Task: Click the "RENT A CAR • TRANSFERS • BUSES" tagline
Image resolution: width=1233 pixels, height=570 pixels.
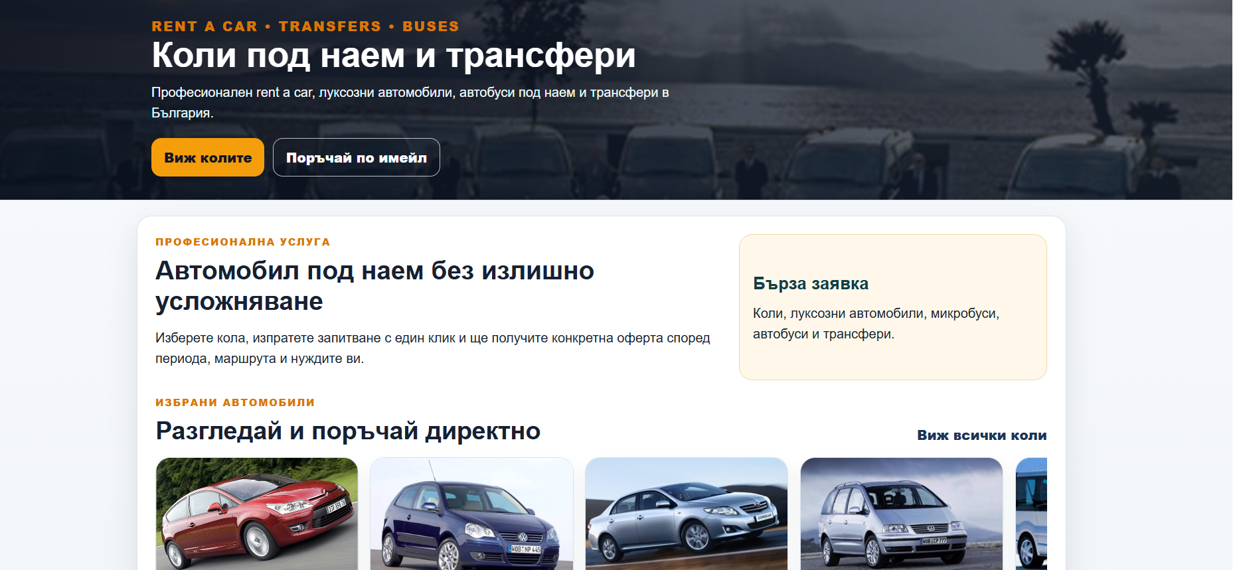Action: coord(305,27)
